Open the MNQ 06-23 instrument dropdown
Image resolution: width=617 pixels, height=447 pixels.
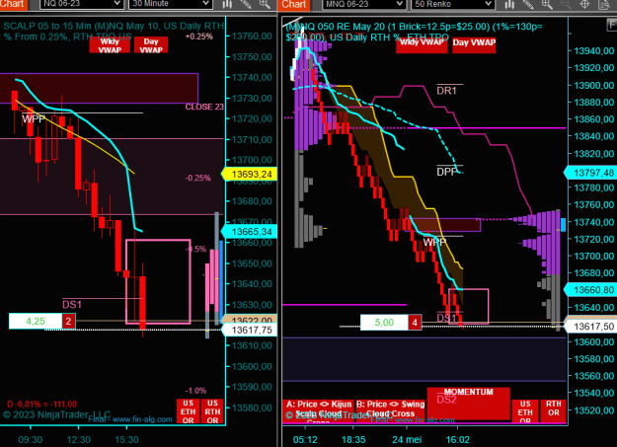(x=364, y=4)
